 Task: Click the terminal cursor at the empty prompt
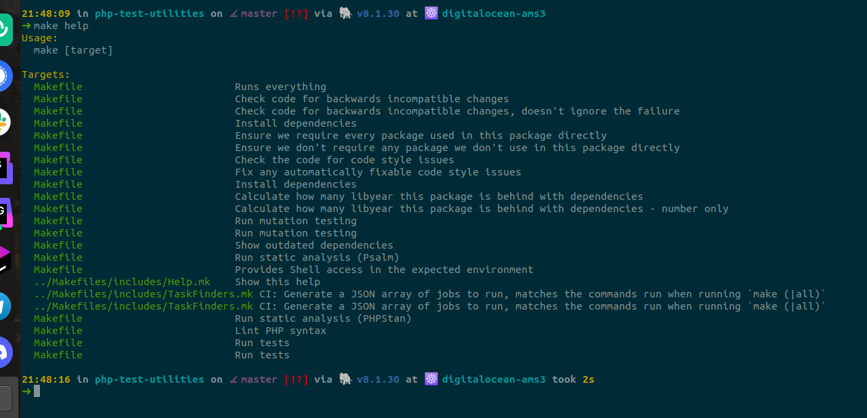click(37, 391)
